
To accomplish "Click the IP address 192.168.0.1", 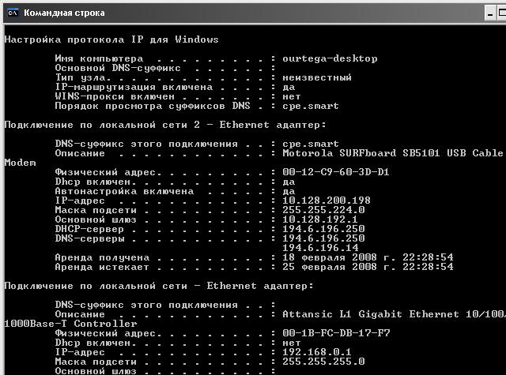I will click(x=317, y=352).
